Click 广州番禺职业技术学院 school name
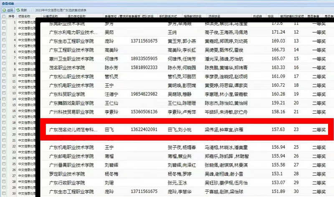Viewport: 334px width, 197px height. 71,165
